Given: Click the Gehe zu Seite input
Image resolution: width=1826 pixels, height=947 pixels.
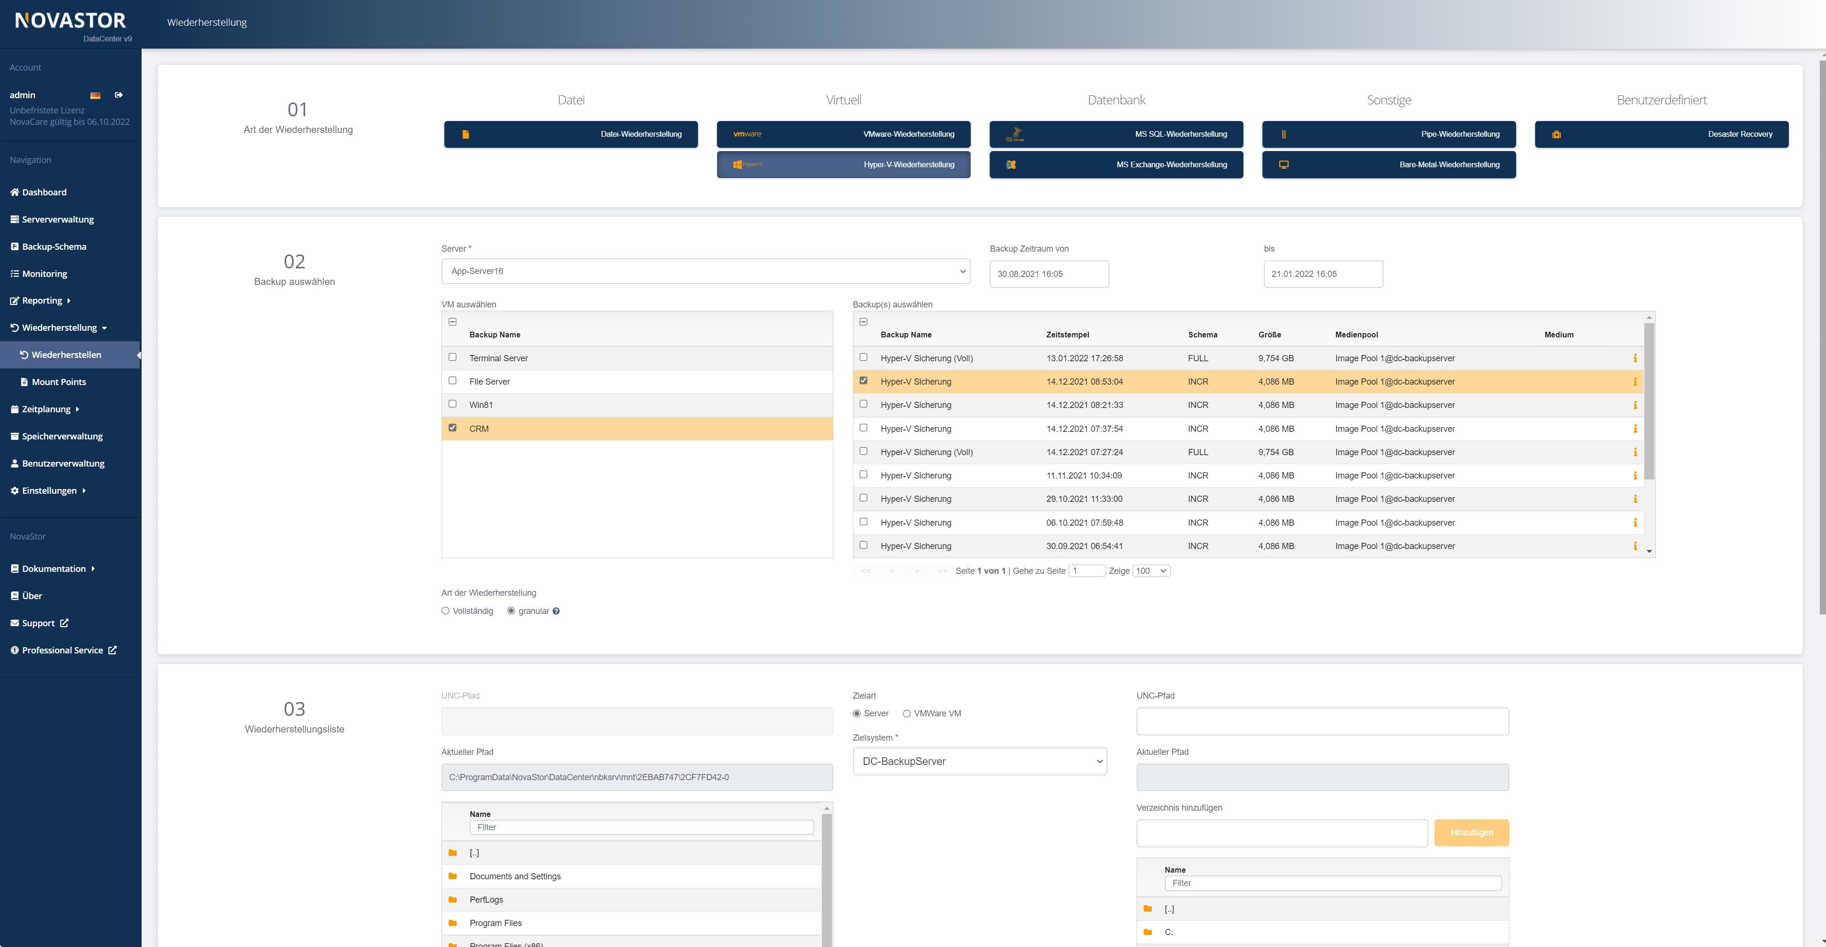Looking at the screenshot, I should [x=1087, y=570].
